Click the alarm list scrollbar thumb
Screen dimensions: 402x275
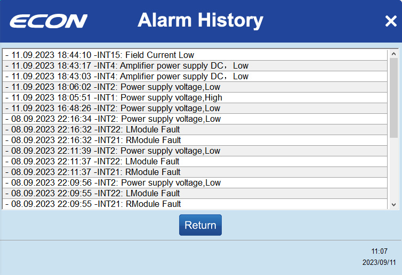coord(394,98)
